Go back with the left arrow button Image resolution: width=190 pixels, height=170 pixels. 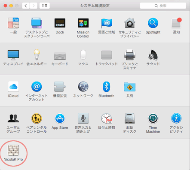(26, 6)
